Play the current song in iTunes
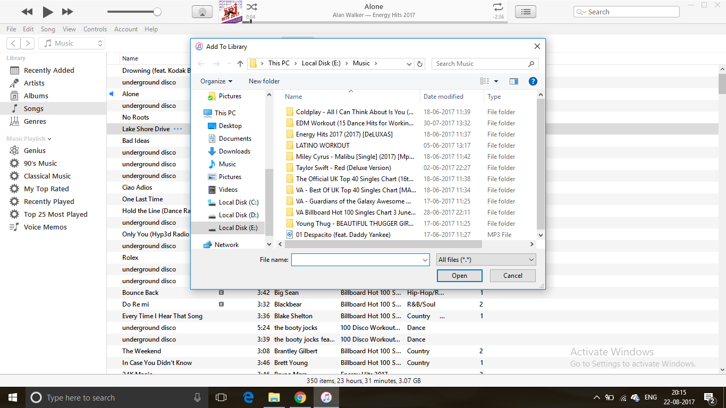726x408 pixels. tap(48, 12)
